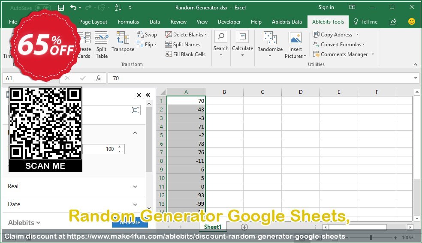
Task: Expand the formula bar
Action: pos(416,78)
